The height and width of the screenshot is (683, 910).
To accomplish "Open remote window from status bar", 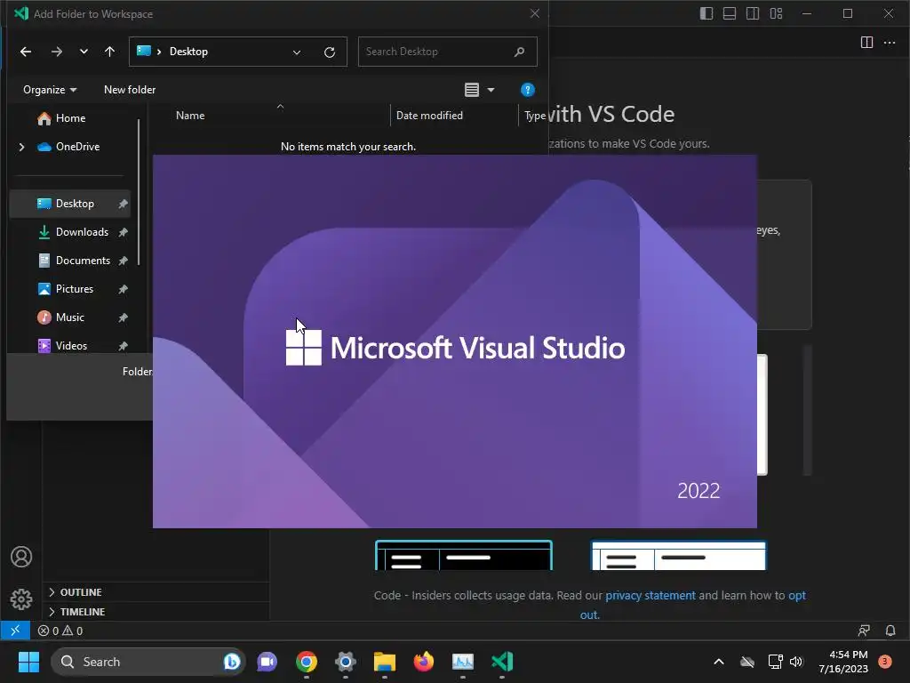I will coord(15,631).
